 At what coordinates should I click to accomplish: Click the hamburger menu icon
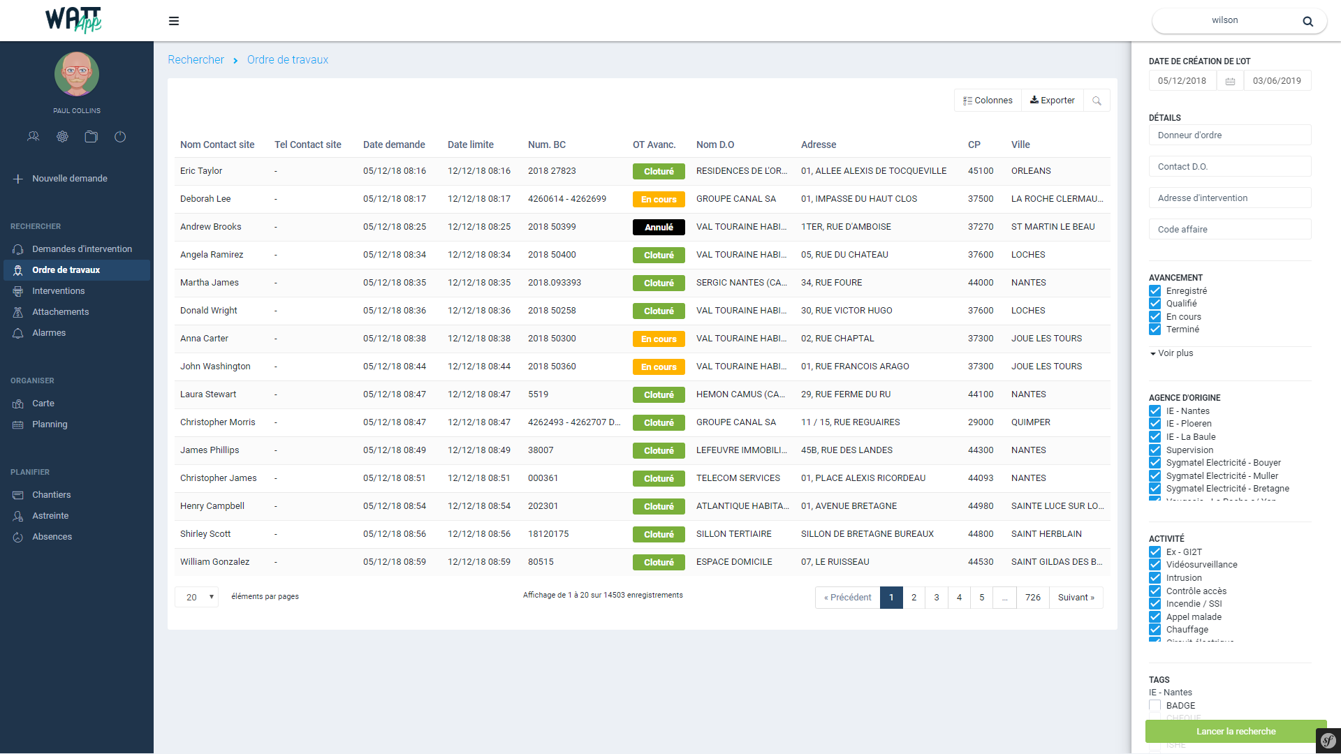pos(174,21)
